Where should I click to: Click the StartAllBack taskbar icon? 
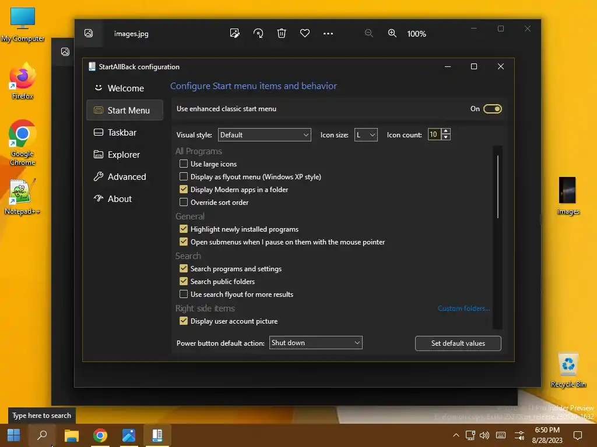(157, 435)
